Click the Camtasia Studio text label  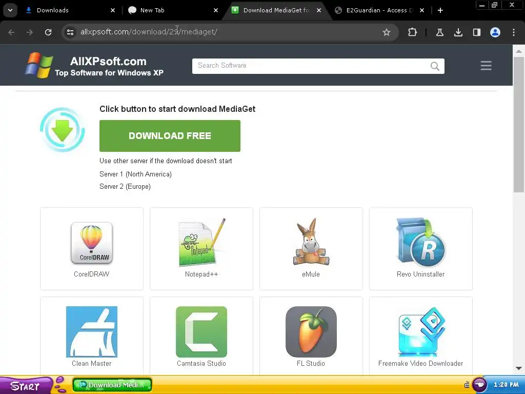201,364
